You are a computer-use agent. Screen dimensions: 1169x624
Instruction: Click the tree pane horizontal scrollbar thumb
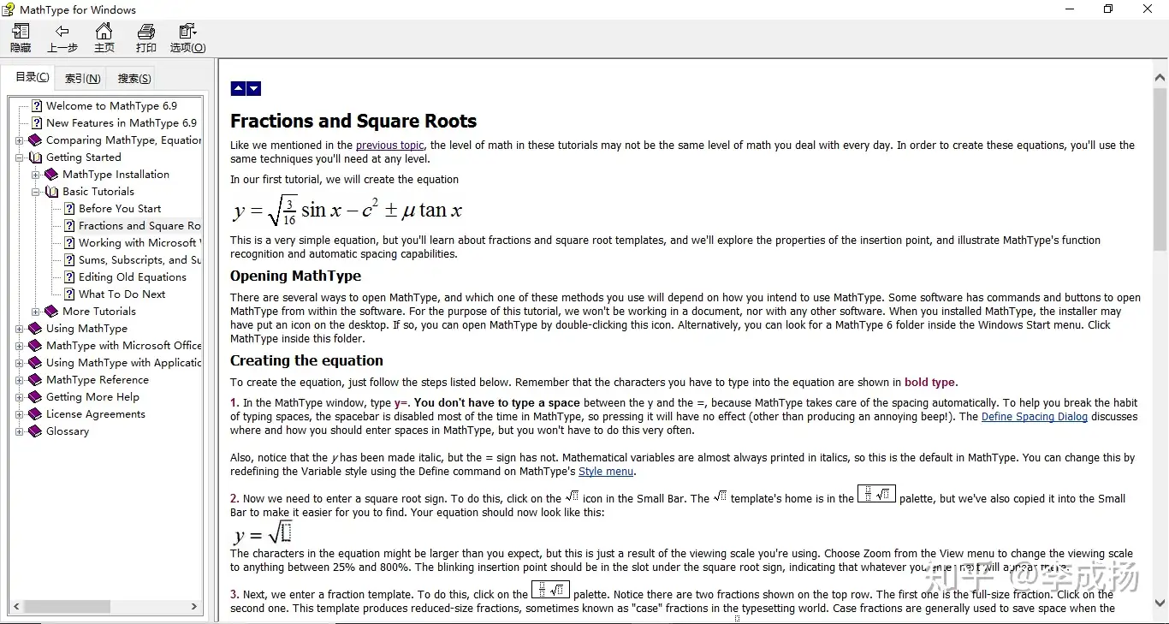click(x=66, y=606)
